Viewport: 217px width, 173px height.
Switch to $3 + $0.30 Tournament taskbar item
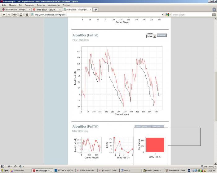[x=108, y=171]
